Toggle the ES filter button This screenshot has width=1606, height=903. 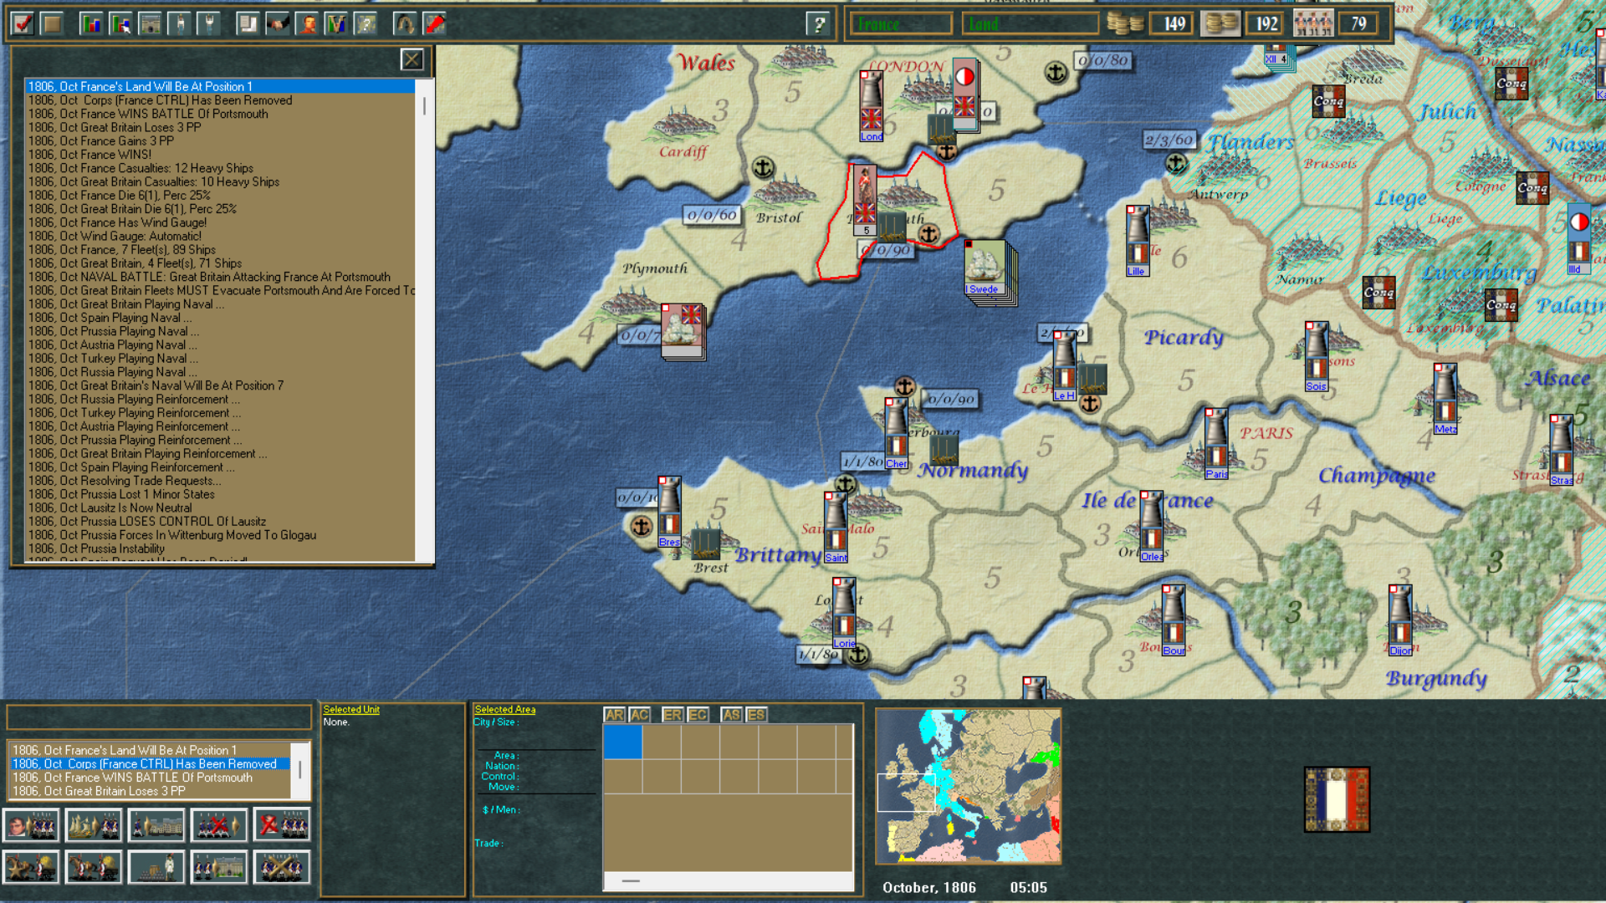(x=756, y=715)
